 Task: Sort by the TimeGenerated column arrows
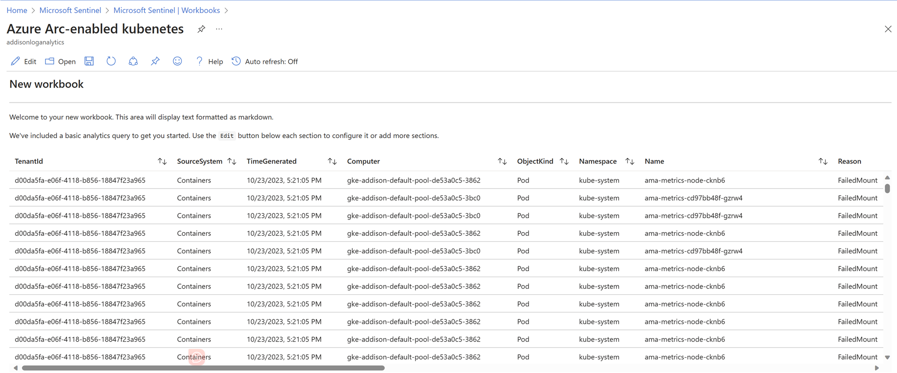click(x=332, y=161)
